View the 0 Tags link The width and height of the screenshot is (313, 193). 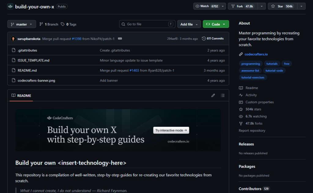click(x=68, y=24)
